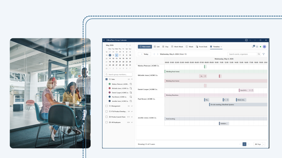Click the OfficePlace app logo icon
This screenshot has height=158, width=282.
[104, 40]
